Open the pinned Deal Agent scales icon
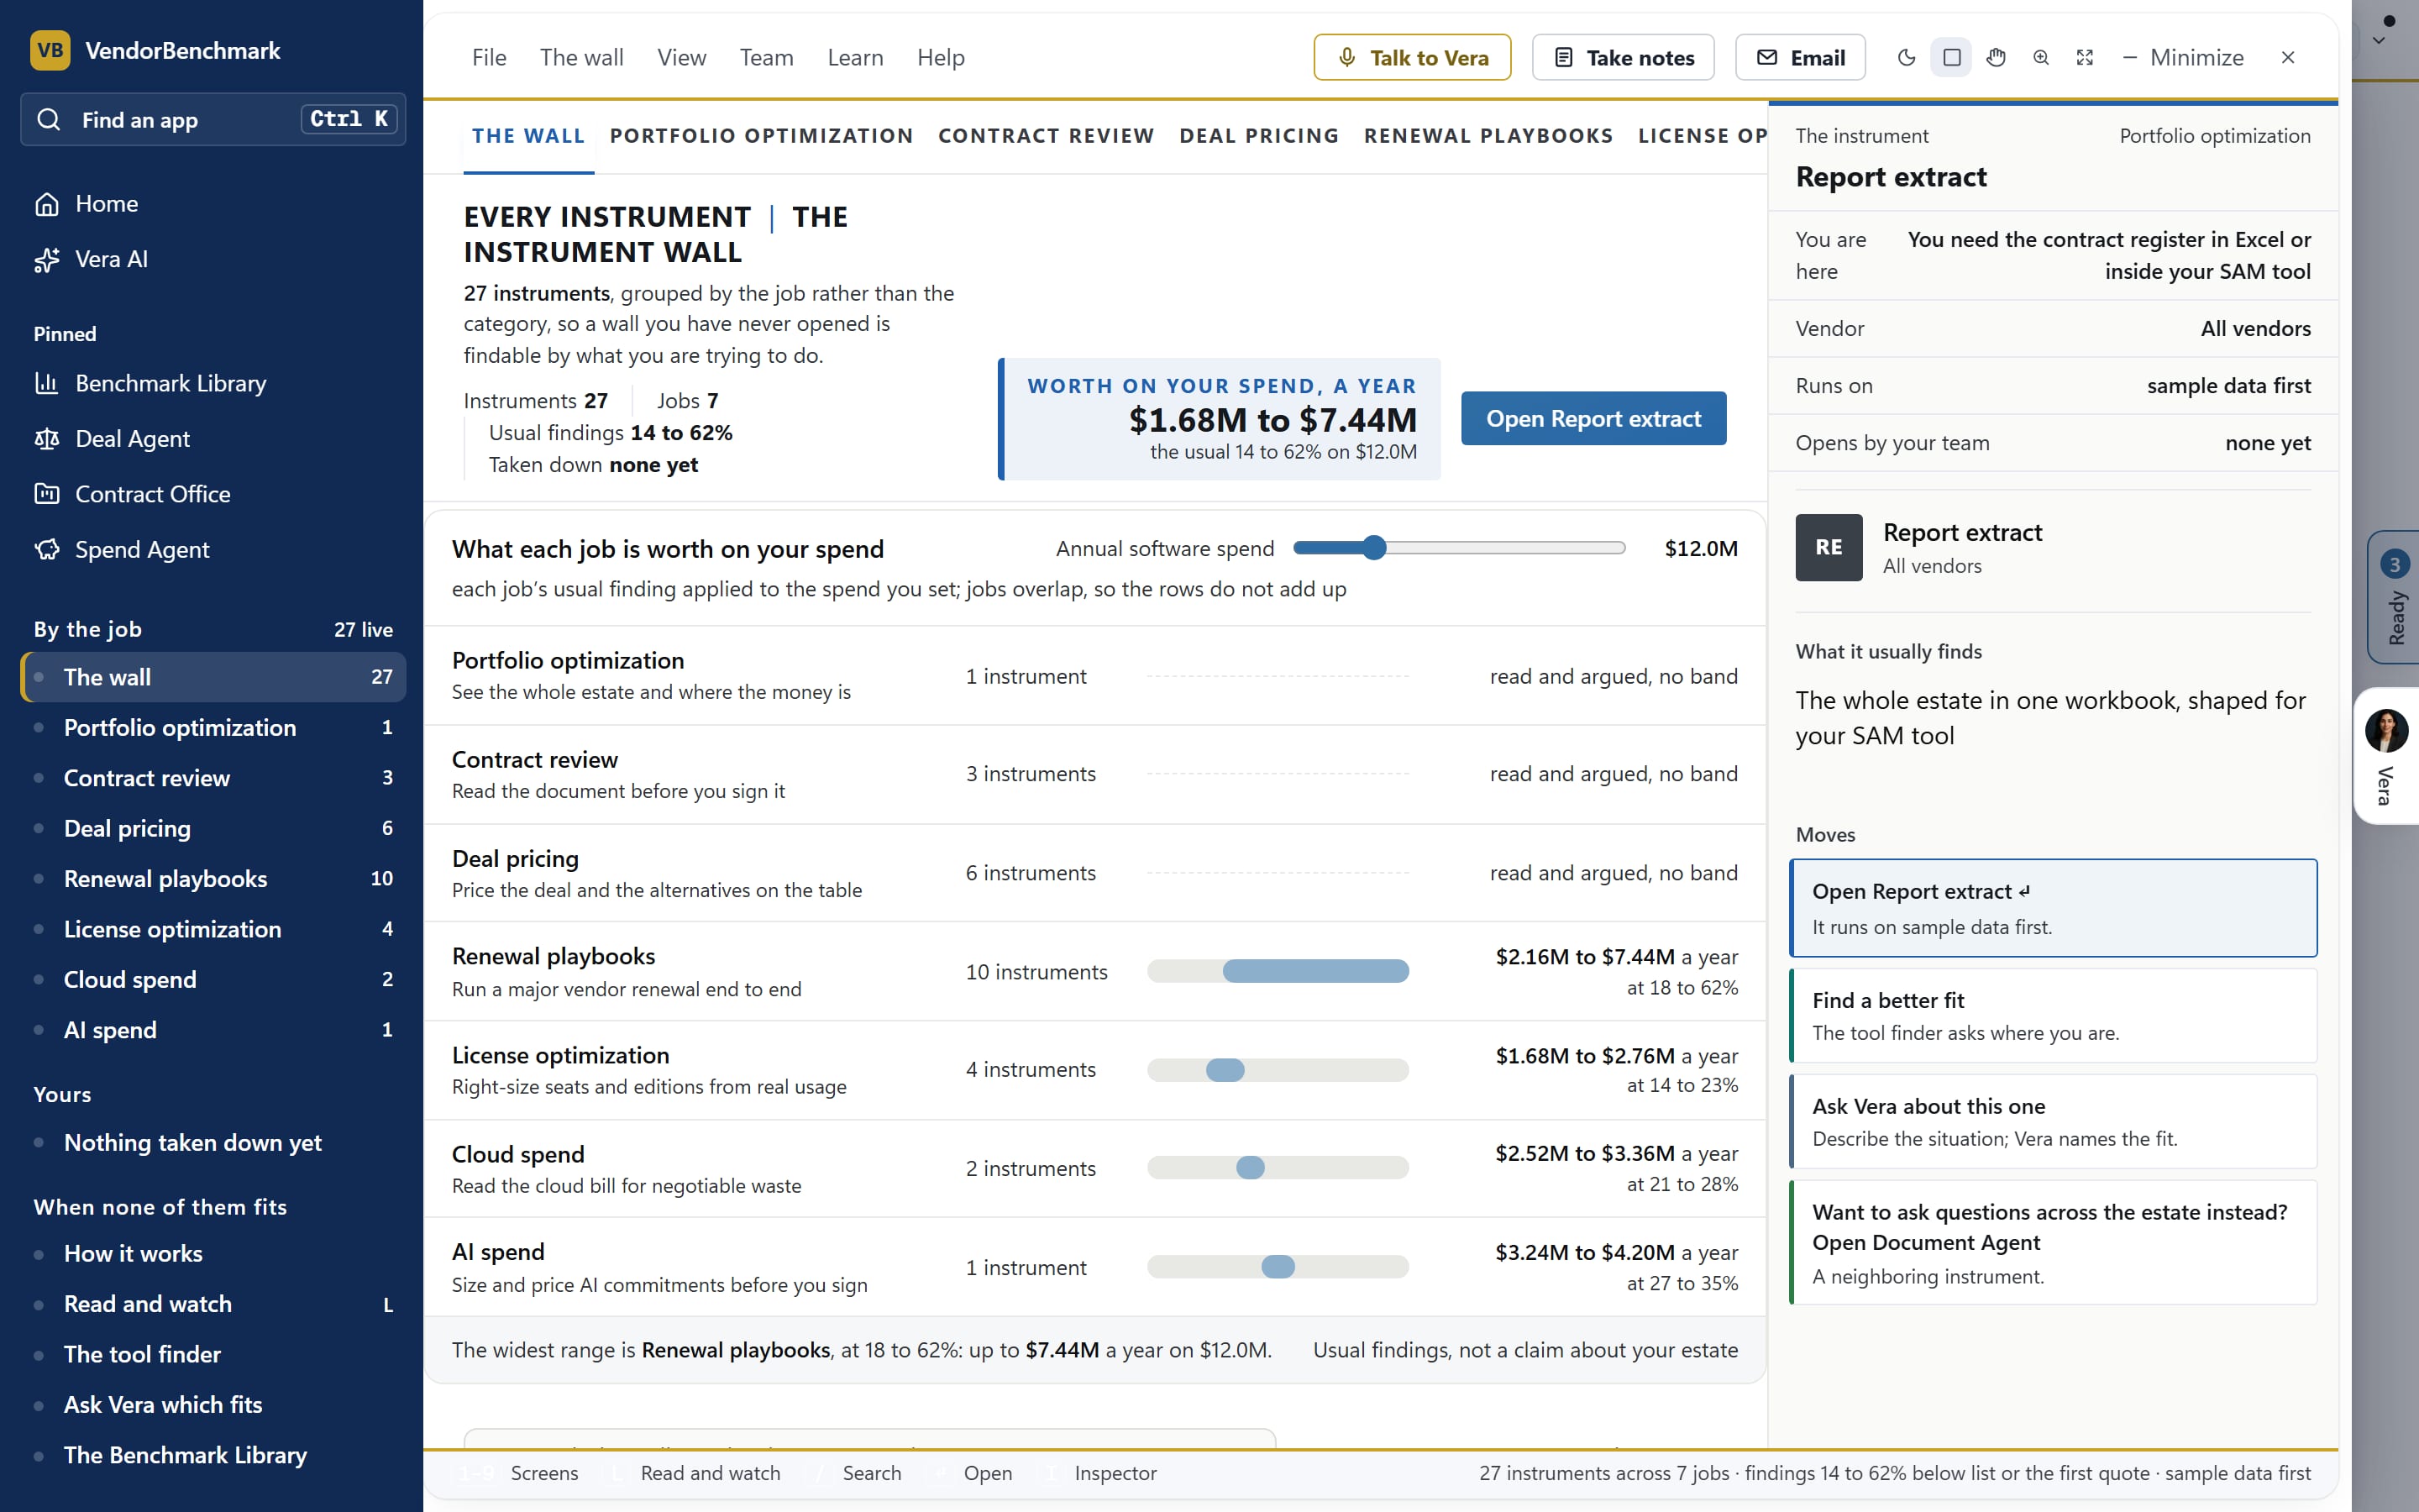Image resolution: width=2419 pixels, height=1512 pixels. click(47, 438)
